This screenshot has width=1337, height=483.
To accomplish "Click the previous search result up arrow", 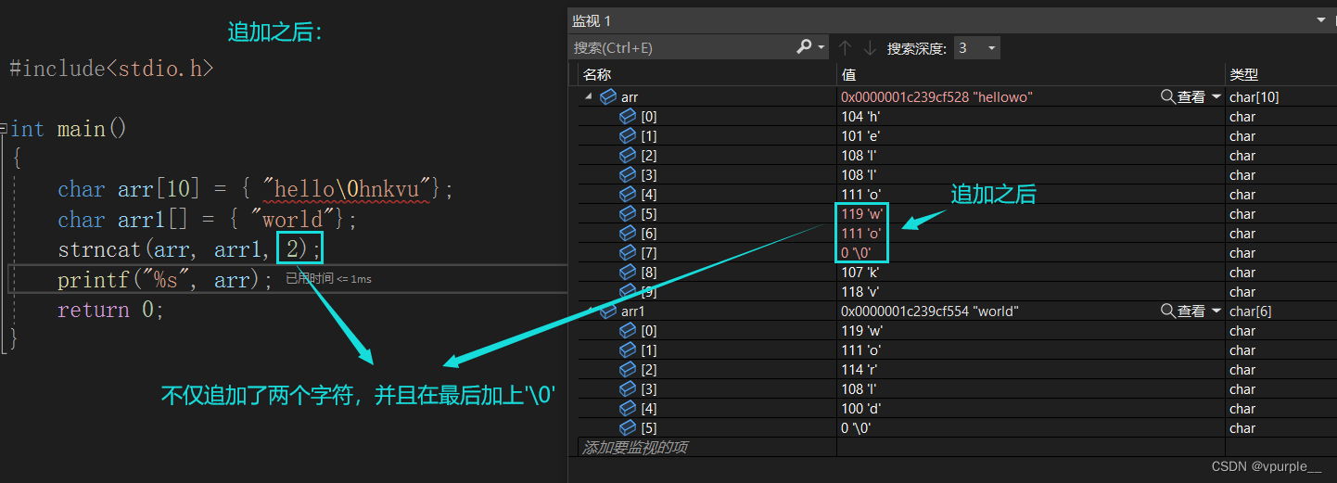I will click(x=845, y=47).
